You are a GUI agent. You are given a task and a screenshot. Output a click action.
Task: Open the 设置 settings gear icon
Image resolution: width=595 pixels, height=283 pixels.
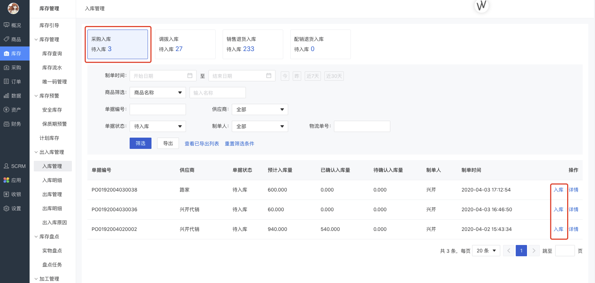pos(6,208)
